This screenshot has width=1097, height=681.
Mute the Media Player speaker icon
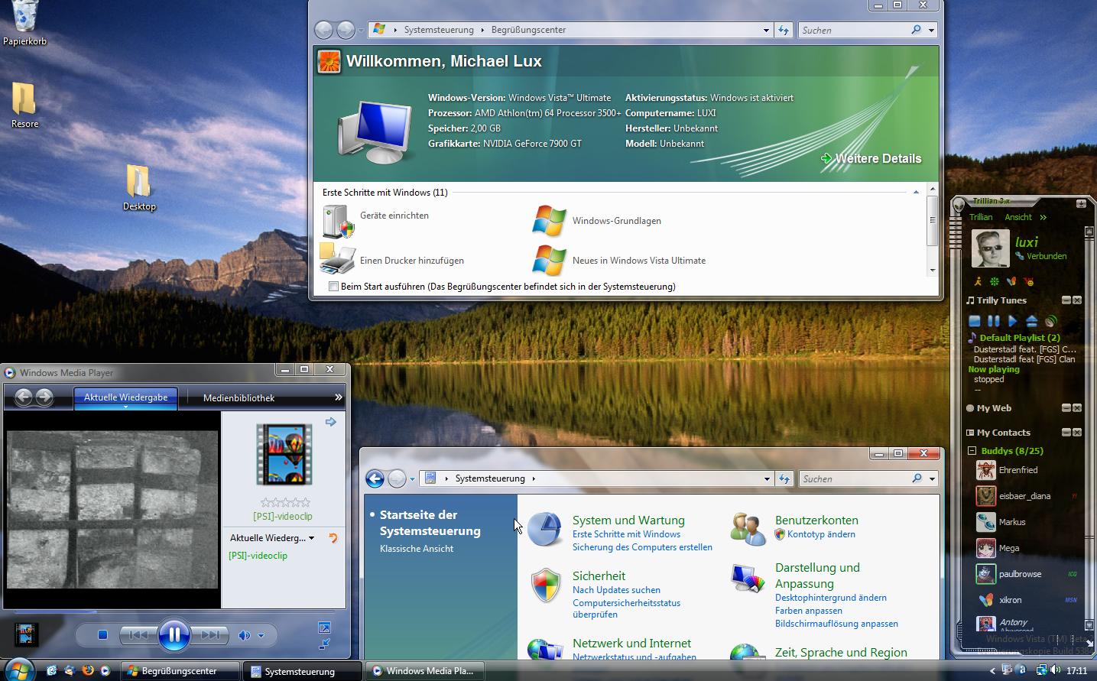(x=244, y=635)
